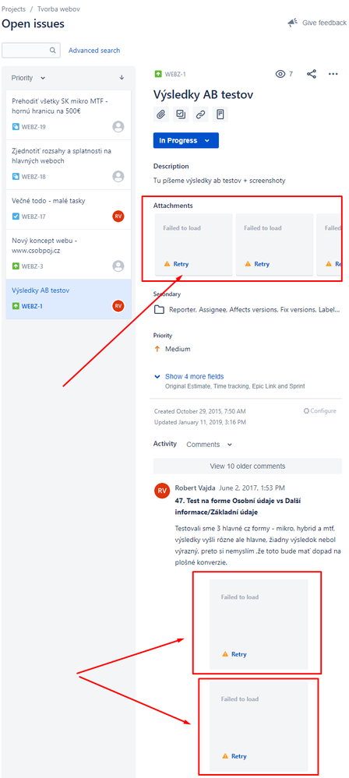Click epic icon beside WEBZ-1 header
This screenshot has width=349, height=778.
click(x=158, y=74)
